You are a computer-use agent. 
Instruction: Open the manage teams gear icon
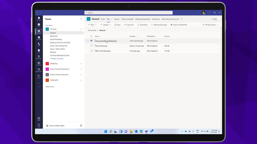[x=81, y=126]
